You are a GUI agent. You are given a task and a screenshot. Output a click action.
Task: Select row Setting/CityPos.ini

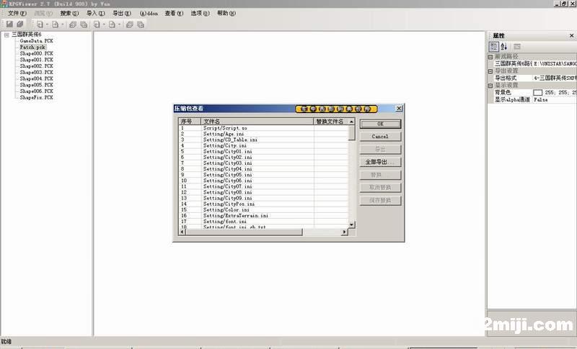(x=263, y=204)
